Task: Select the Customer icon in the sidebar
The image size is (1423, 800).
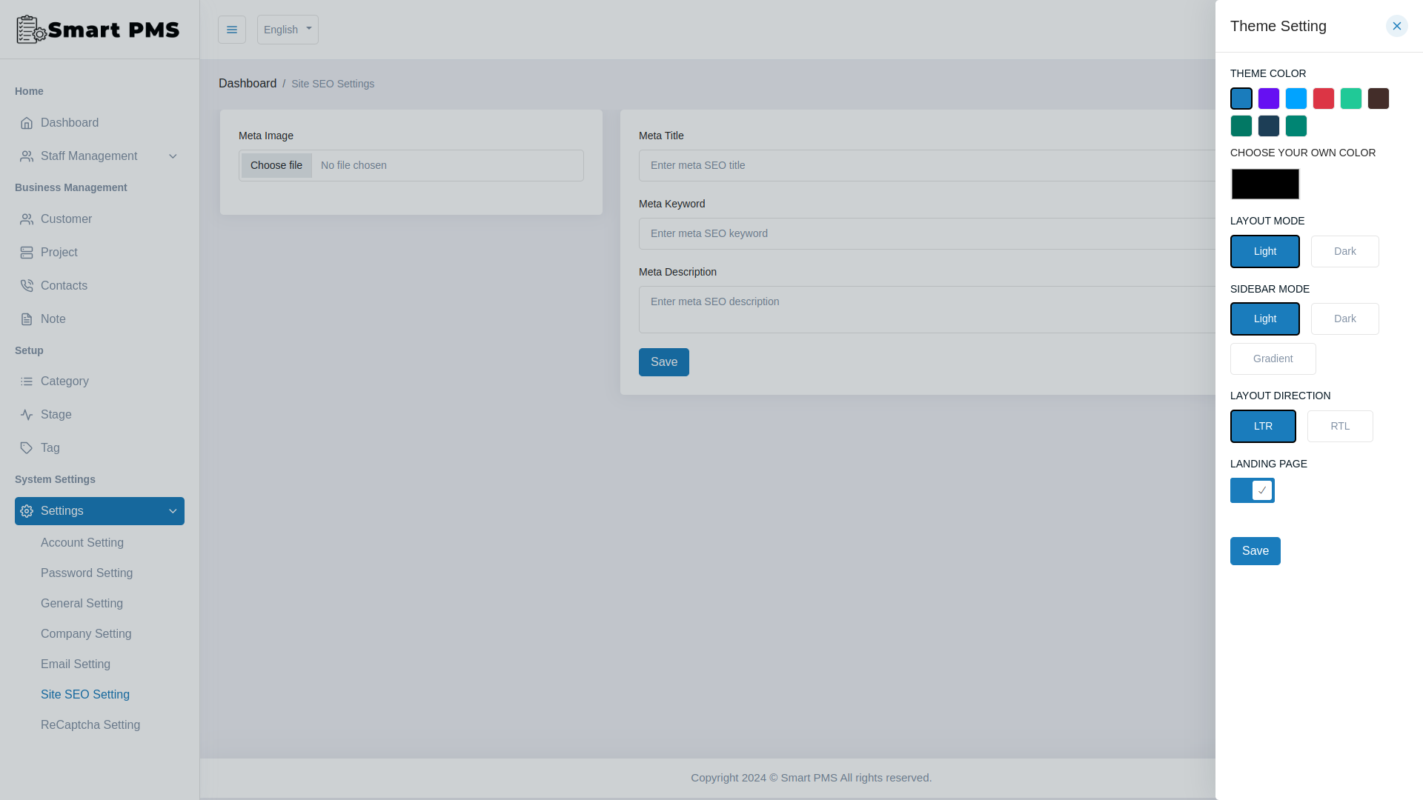Action: pyautogui.click(x=27, y=219)
